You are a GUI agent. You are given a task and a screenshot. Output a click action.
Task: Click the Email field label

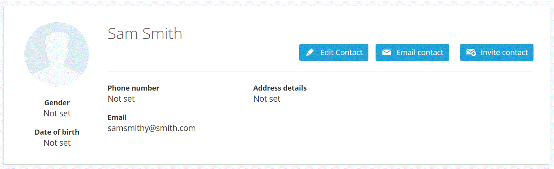(x=117, y=117)
